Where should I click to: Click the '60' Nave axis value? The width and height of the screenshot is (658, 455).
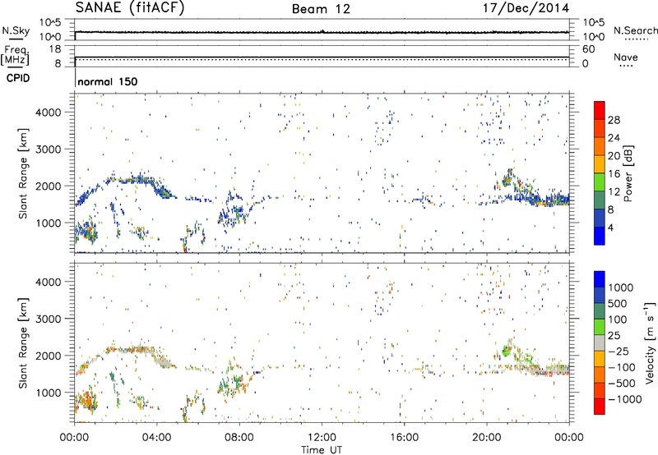click(x=589, y=49)
